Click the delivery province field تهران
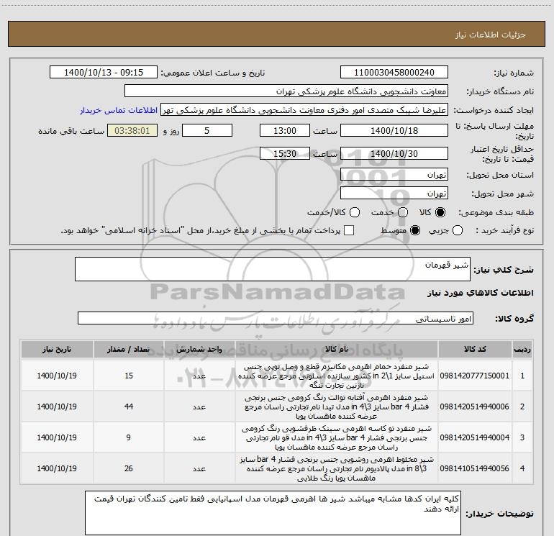The image size is (554, 536). pos(394,175)
